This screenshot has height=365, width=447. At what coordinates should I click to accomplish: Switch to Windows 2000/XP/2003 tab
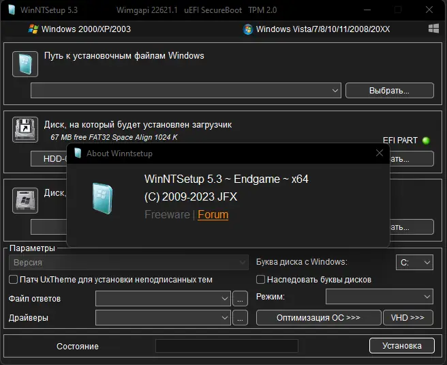tap(79, 29)
